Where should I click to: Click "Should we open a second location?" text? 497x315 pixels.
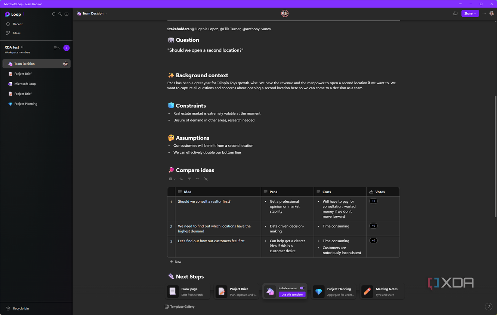pos(205,50)
